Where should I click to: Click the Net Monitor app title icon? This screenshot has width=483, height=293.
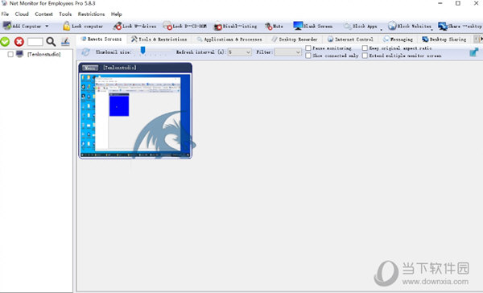[x=4, y=3]
